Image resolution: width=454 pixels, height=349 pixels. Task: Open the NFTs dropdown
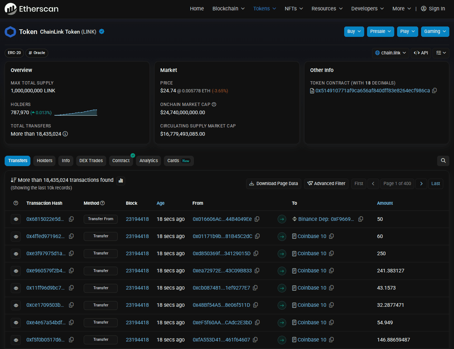[294, 9]
